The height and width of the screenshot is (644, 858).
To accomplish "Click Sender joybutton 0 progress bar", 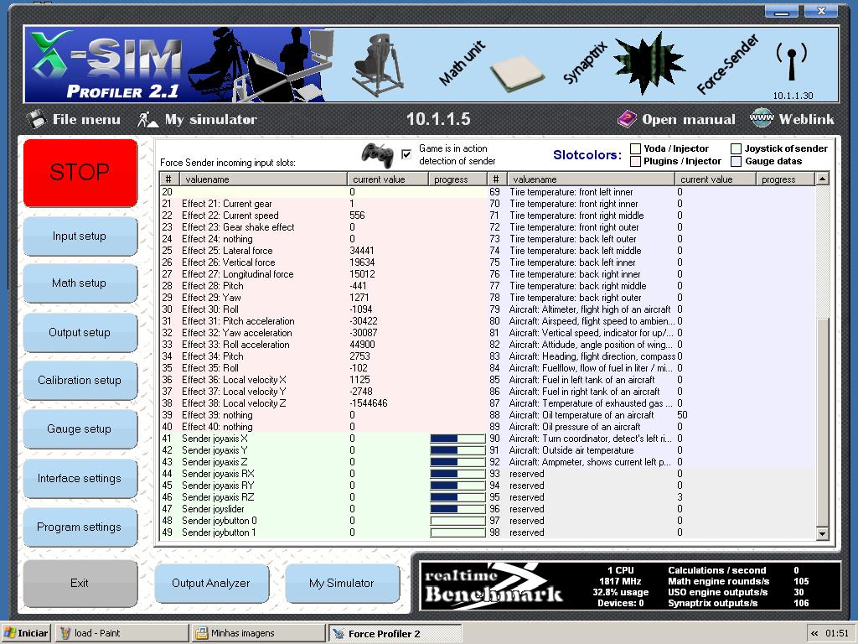I will 458,521.
